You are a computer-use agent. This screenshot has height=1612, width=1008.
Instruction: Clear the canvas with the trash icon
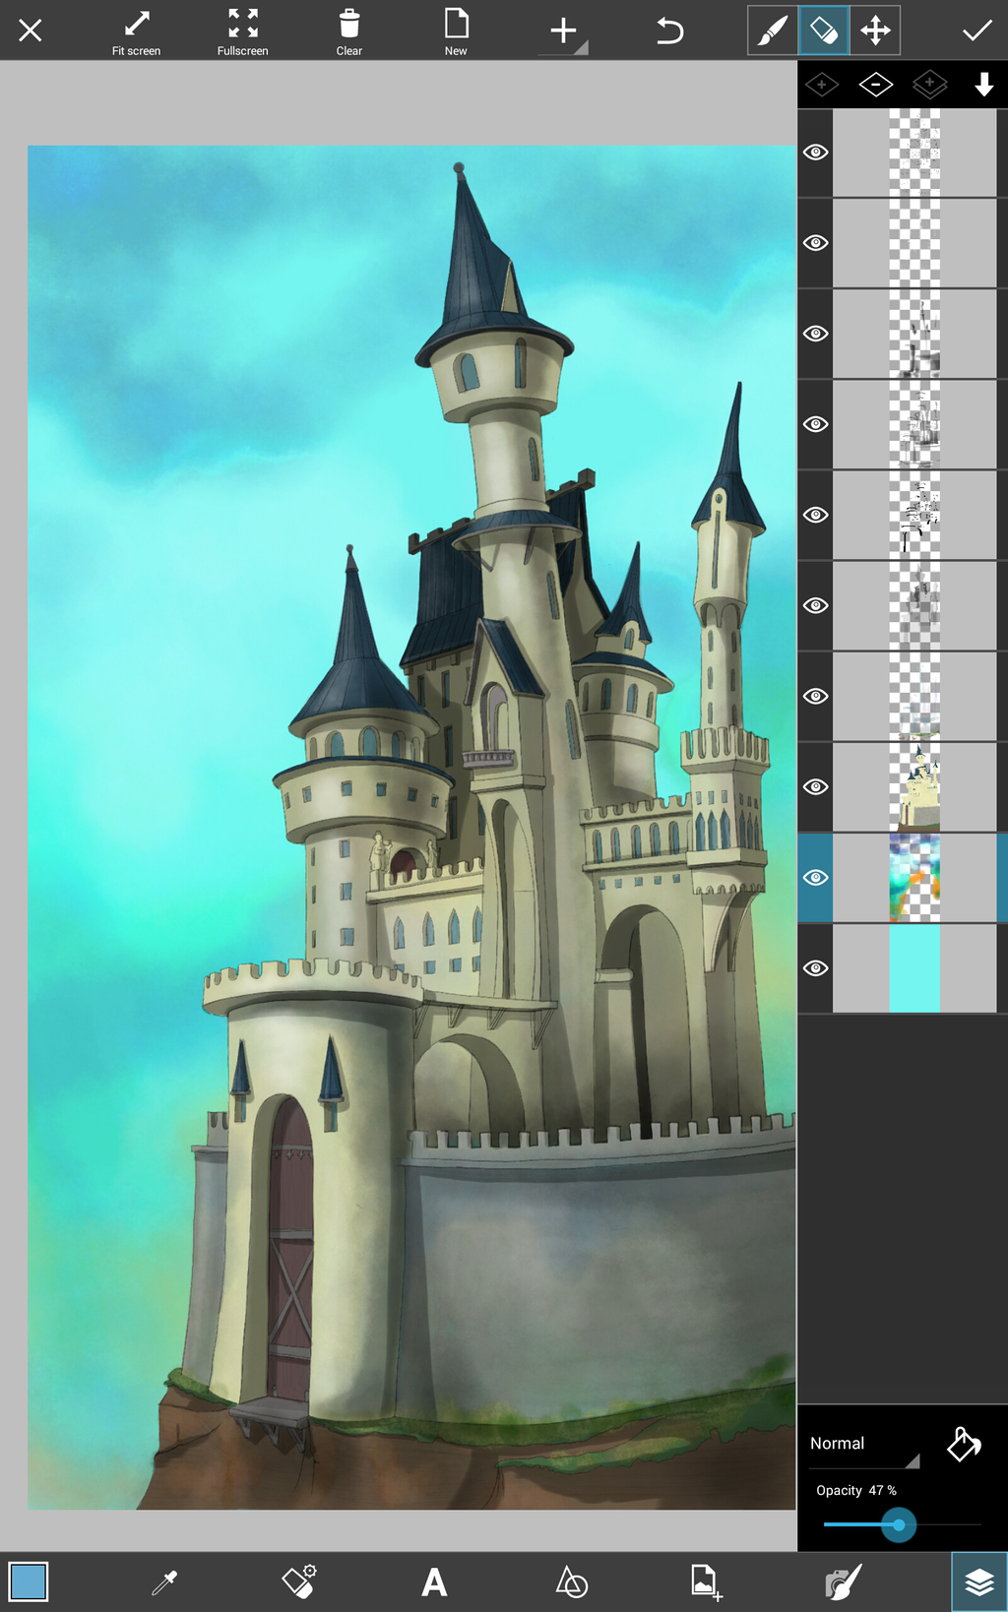[x=349, y=32]
